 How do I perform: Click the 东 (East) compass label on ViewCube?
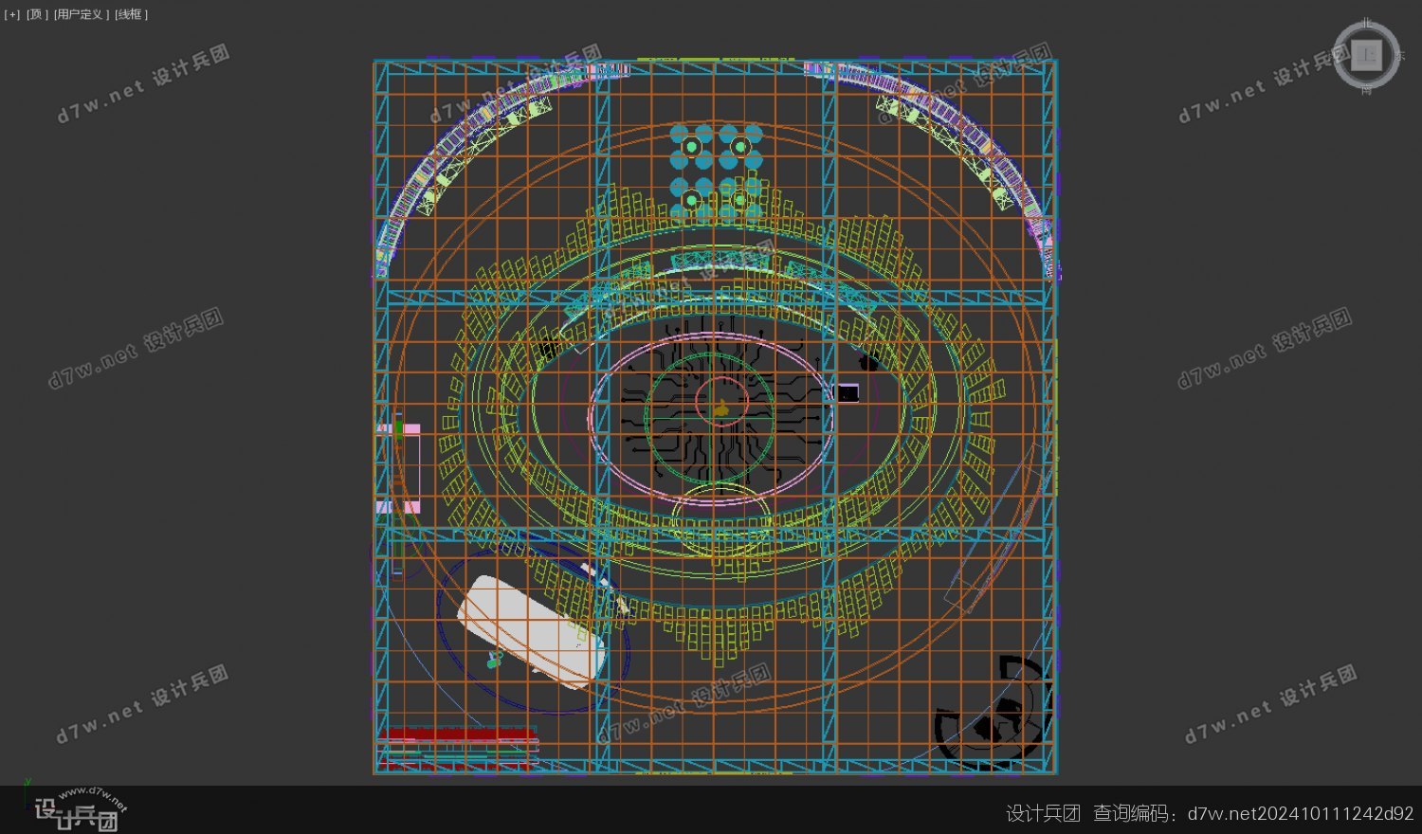tap(1400, 56)
